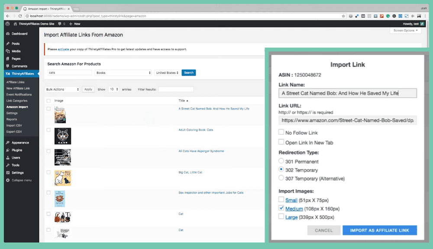Open the Media menu
This screenshot has height=249, width=433.
click(16, 51)
